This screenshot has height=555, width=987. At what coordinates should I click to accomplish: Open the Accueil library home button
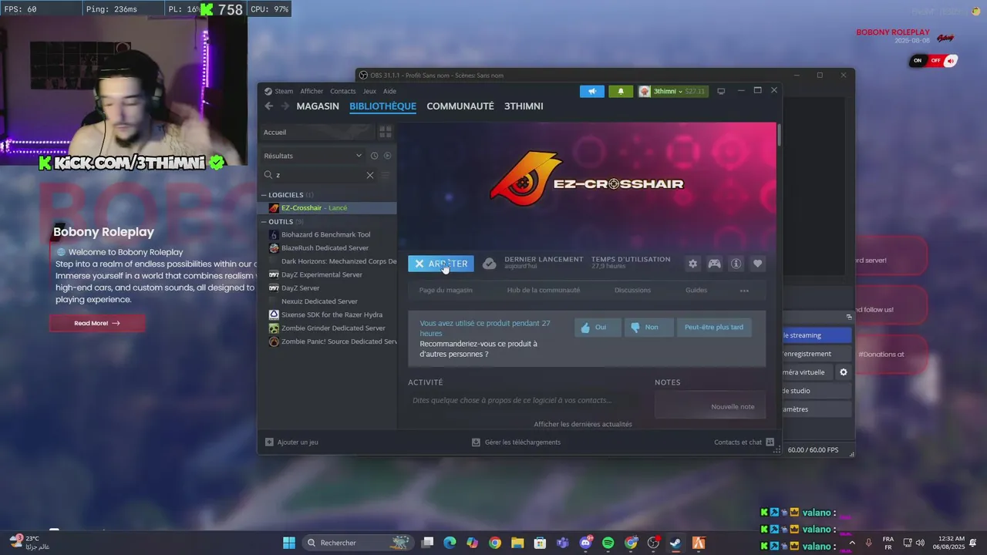318,132
